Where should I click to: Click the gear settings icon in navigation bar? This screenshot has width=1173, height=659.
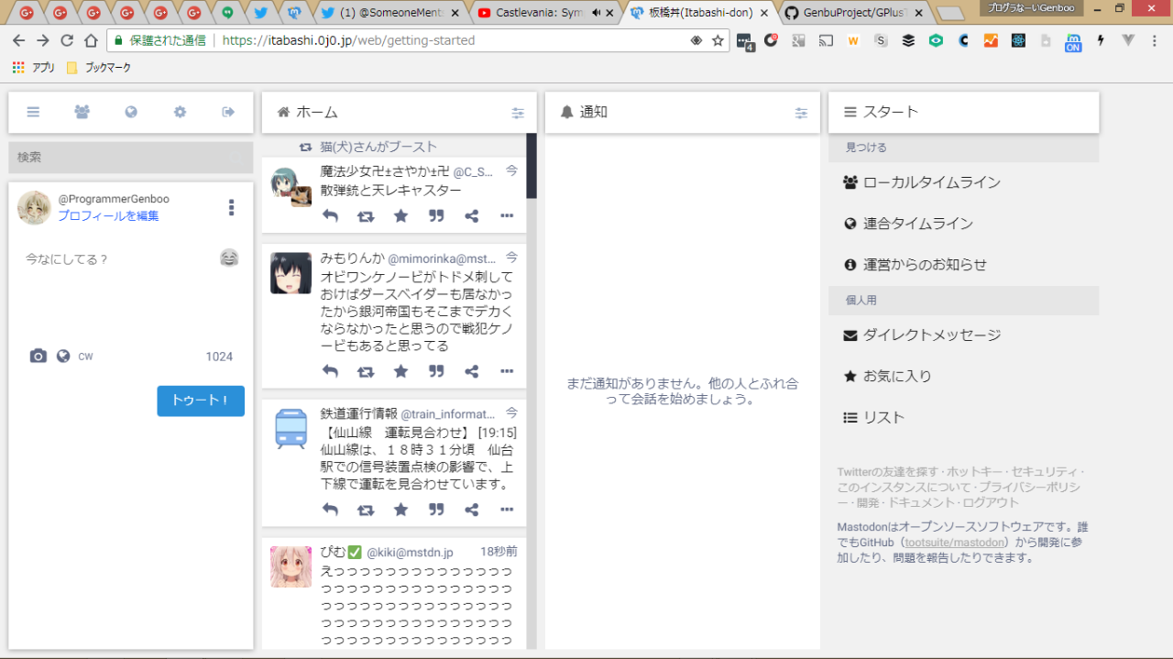pos(180,112)
